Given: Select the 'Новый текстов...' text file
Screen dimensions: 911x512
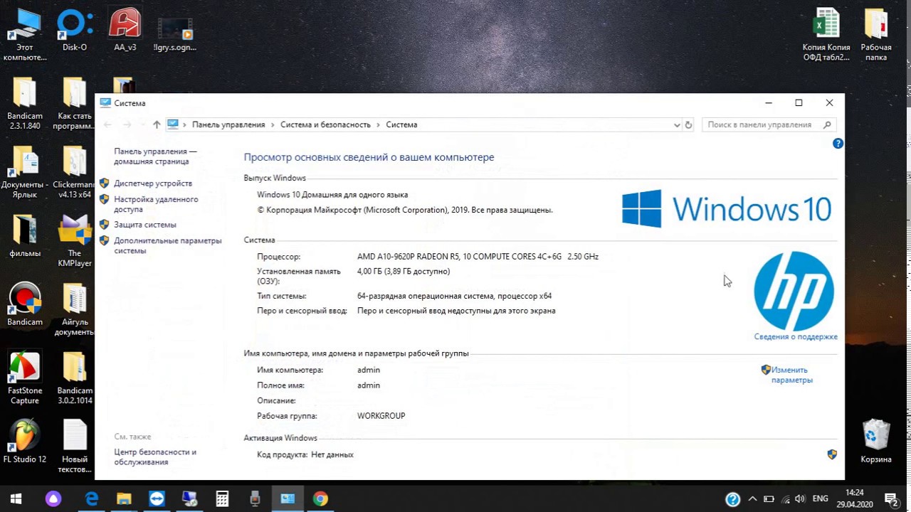Looking at the screenshot, I should (x=75, y=447).
